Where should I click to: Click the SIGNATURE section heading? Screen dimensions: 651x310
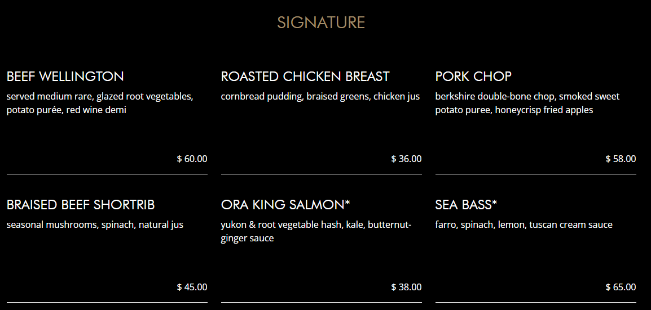pos(321,23)
